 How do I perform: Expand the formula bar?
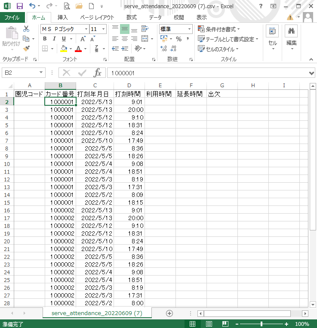click(311, 73)
